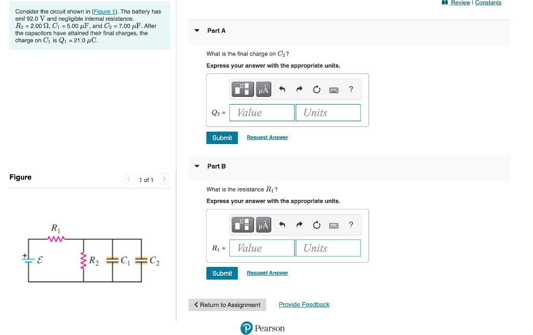Advance to next figure with right chevron
Image resolution: width=533 pixels, height=335 pixels.
click(x=163, y=179)
